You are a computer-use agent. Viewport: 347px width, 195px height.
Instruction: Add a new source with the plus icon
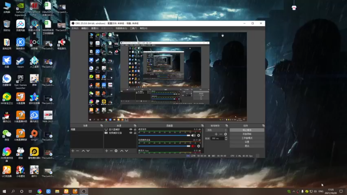pos(106,151)
